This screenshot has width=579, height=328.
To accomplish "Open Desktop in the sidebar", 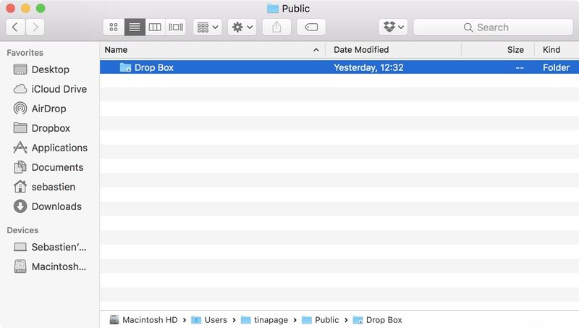I will click(x=49, y=70).
